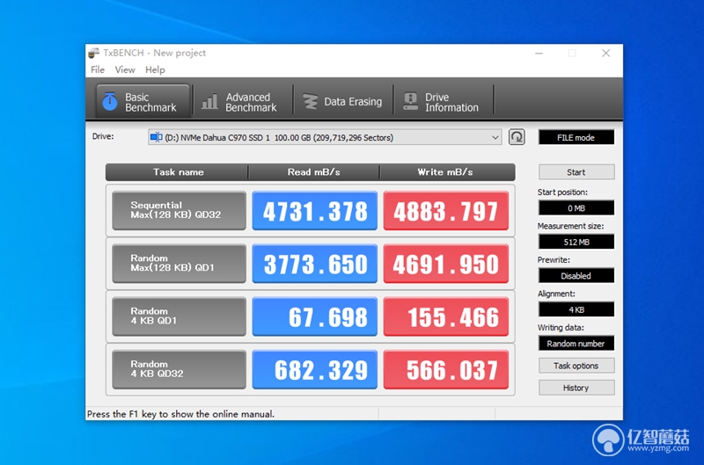
Task: Click sequential write result 4883.797
Action: coord(446,211)
